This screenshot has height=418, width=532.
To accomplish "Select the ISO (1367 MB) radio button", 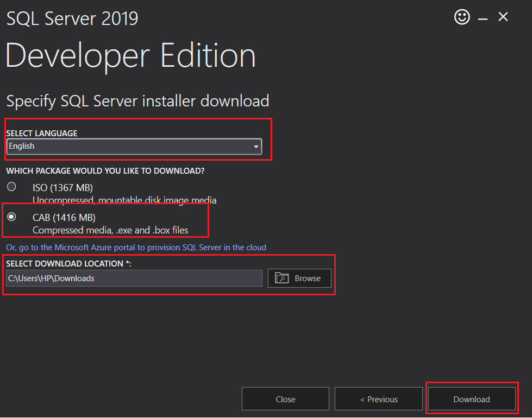I will pyautogui.click(x=11, y=186).
